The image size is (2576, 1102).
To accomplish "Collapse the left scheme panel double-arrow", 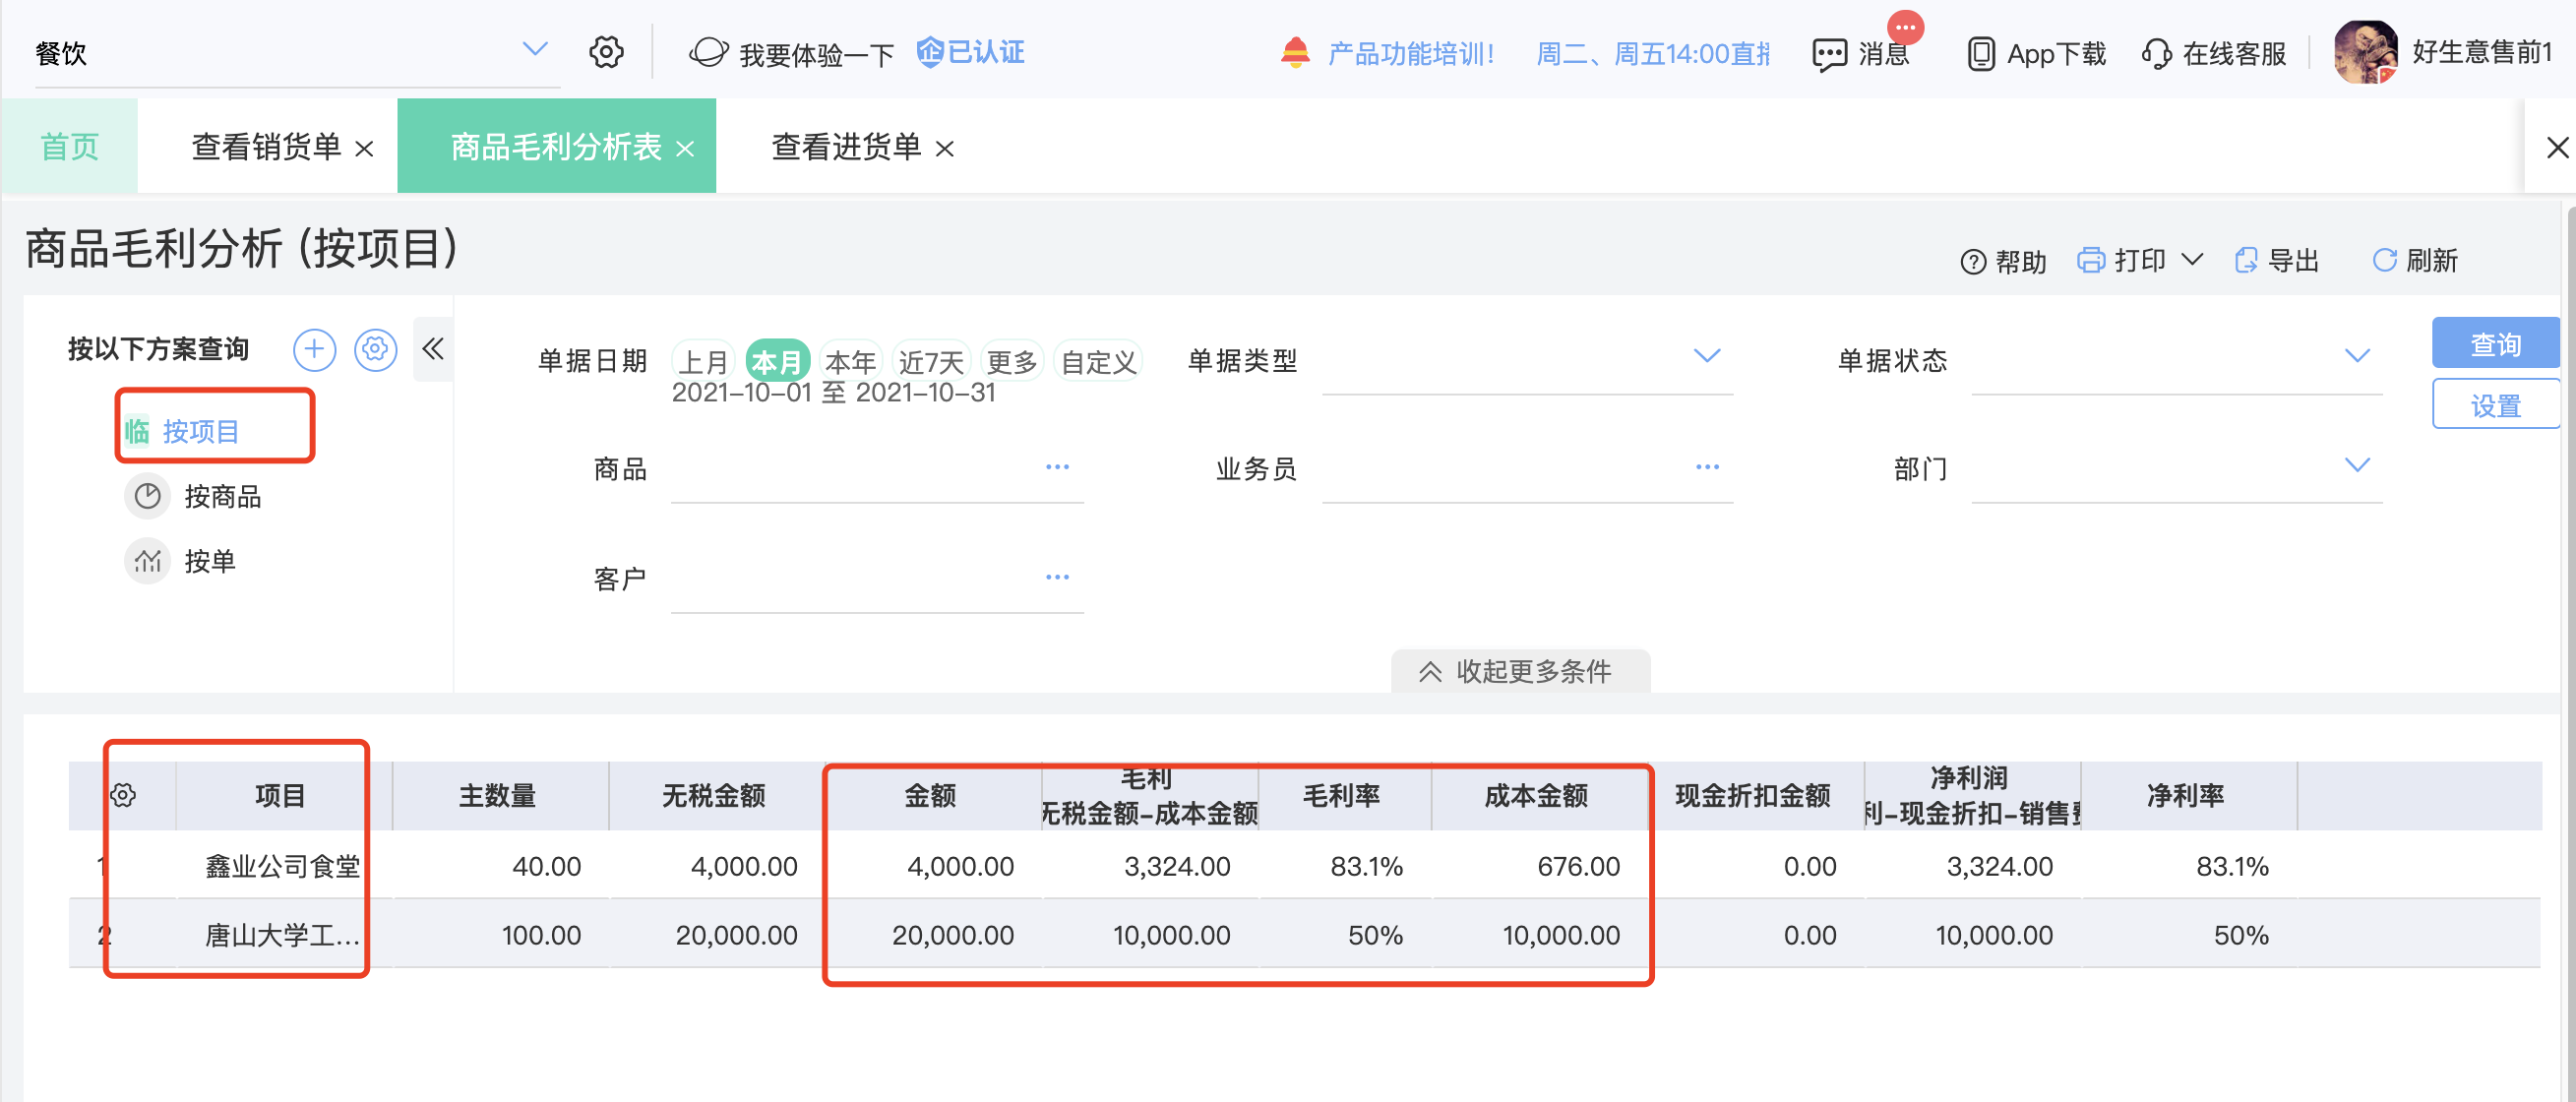I will click(x=433, y=349).
